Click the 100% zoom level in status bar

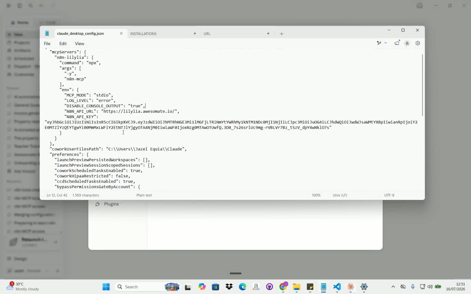point(316,195)
